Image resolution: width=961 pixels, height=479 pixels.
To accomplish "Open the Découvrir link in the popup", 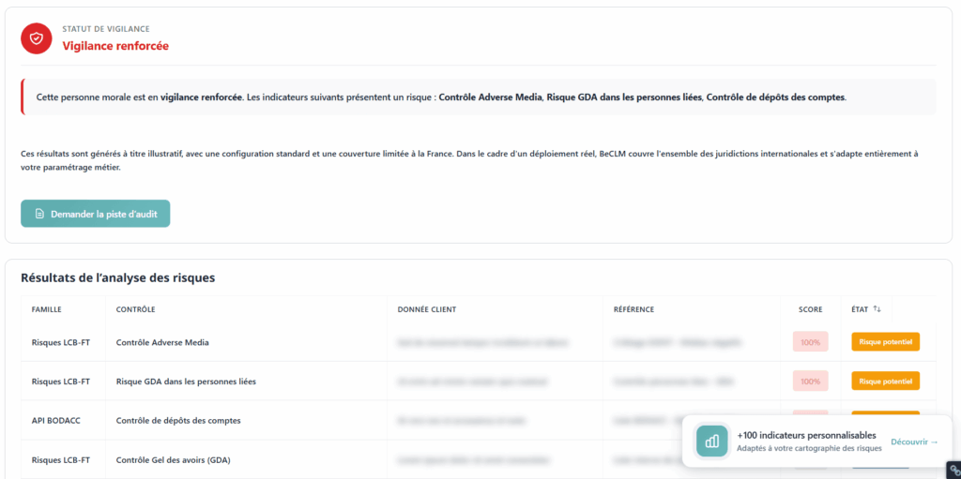I will tap(914, 442).
